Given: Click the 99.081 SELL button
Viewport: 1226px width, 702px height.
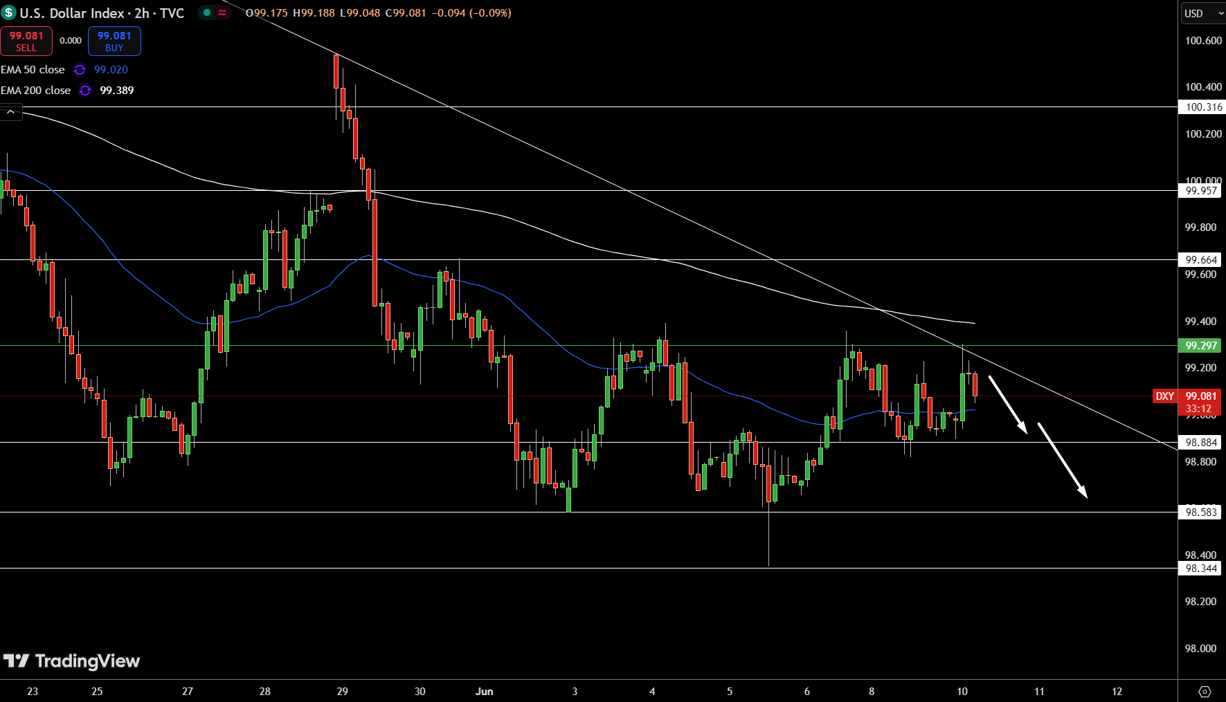Looking at the screenshot, I should click(26, 41).
